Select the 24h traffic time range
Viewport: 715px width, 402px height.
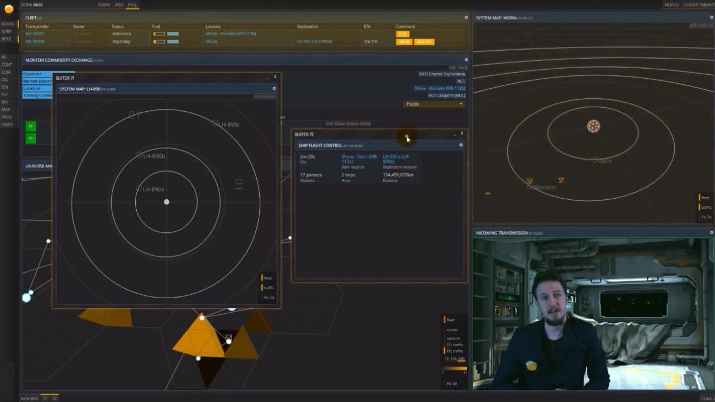pos(461,358)
